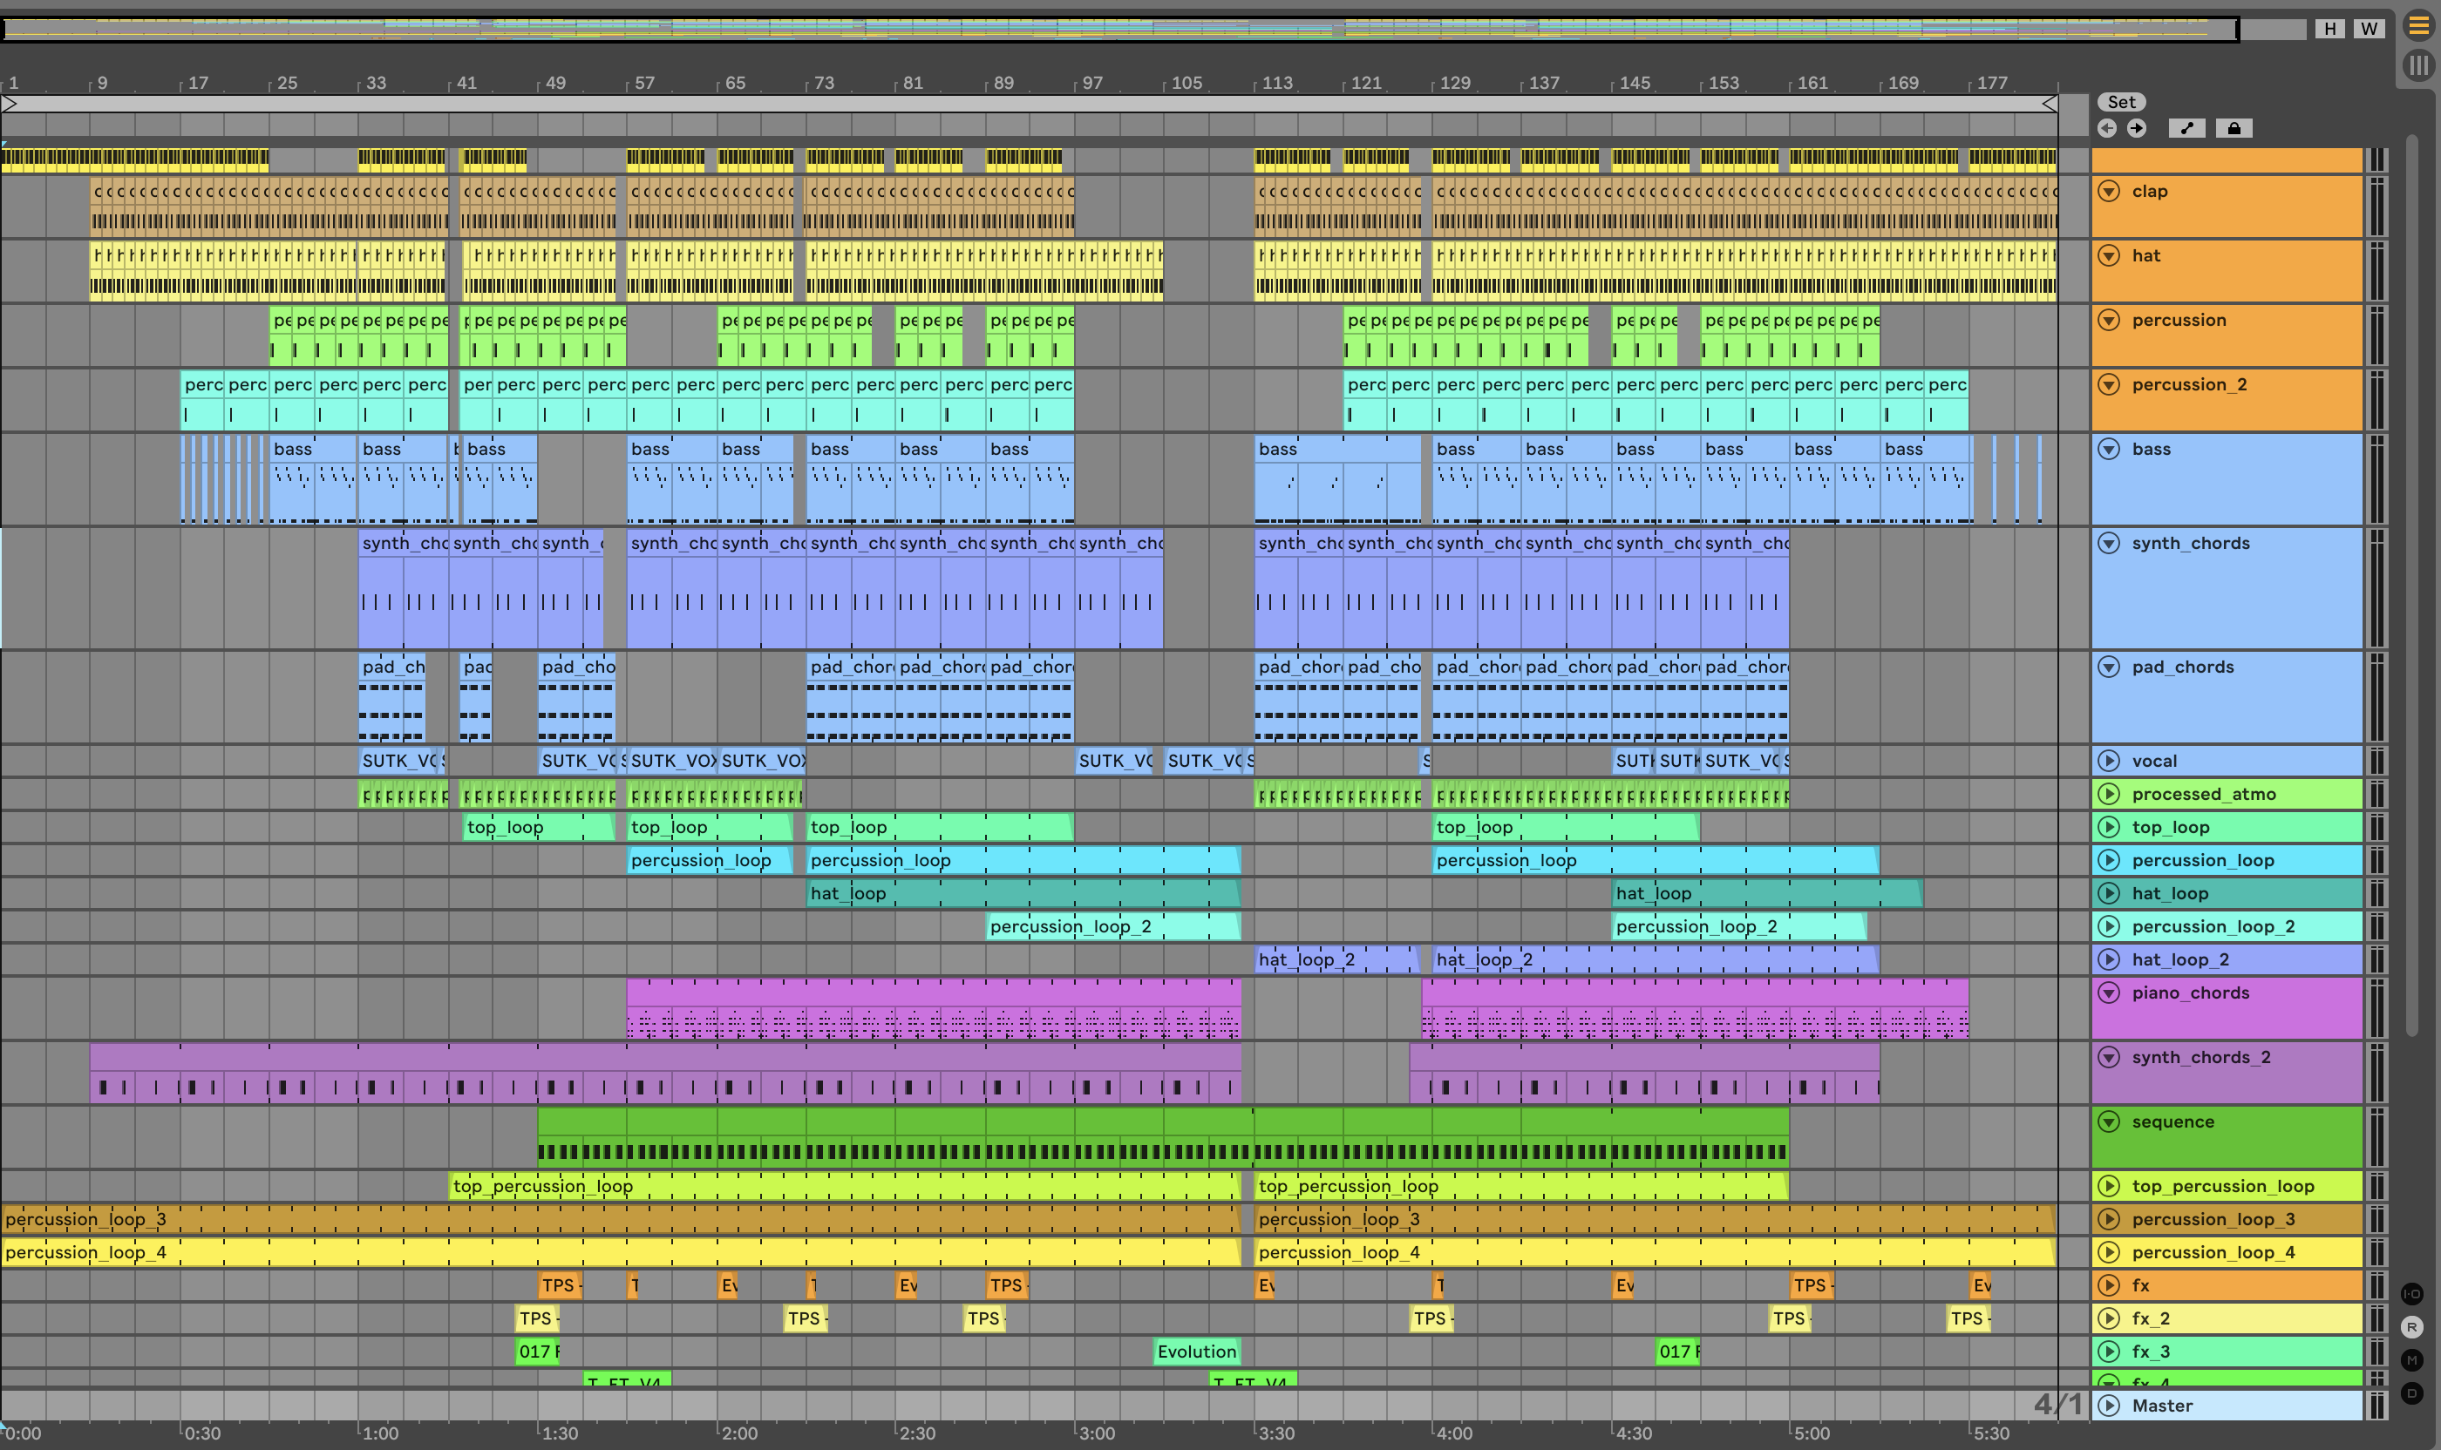The height and width of the screenshot is (1450, 2441).
Task: Click Optimize Arrangement Width W button
Action: coord(2368,29)
